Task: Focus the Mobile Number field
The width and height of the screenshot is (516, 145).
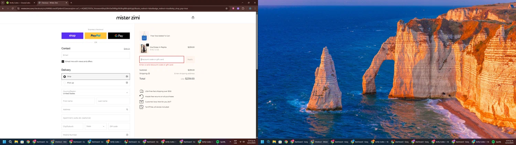Action: click(x=96, y=135)
